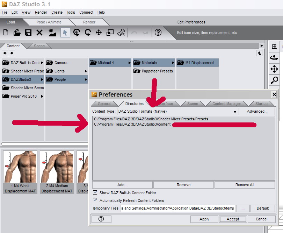Select the arrow selection tool

[65, 33]
